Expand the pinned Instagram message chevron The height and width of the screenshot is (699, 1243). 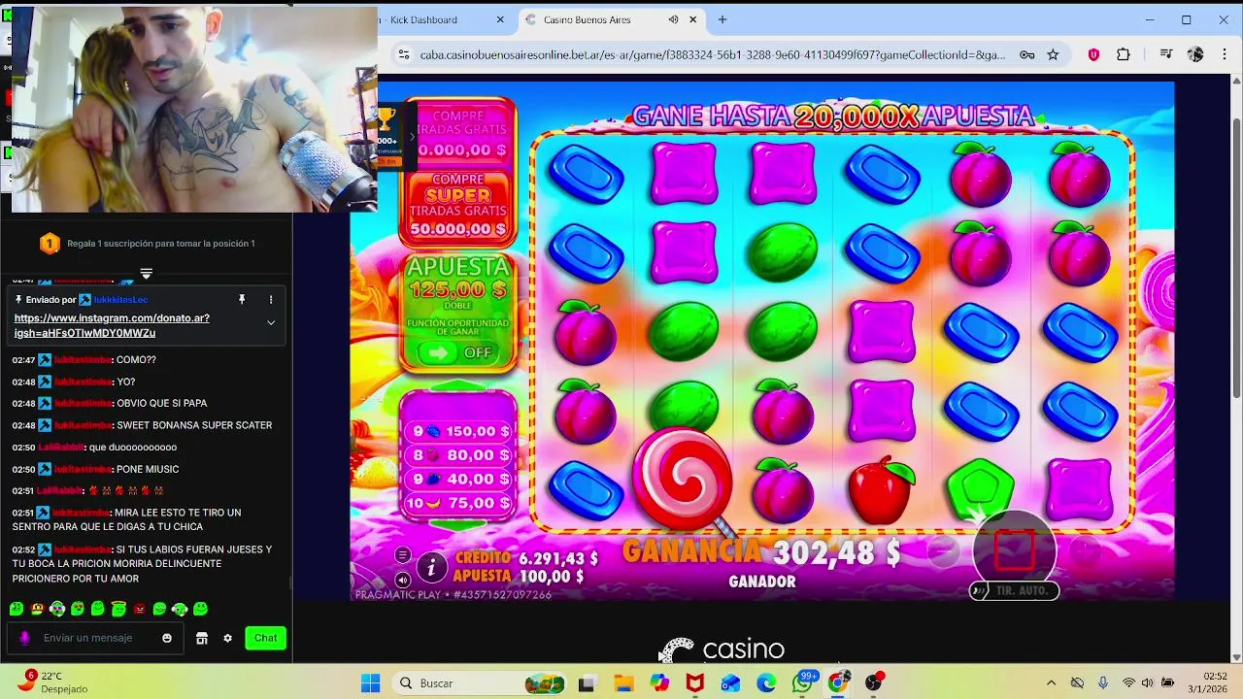click(x=271, y=323)
